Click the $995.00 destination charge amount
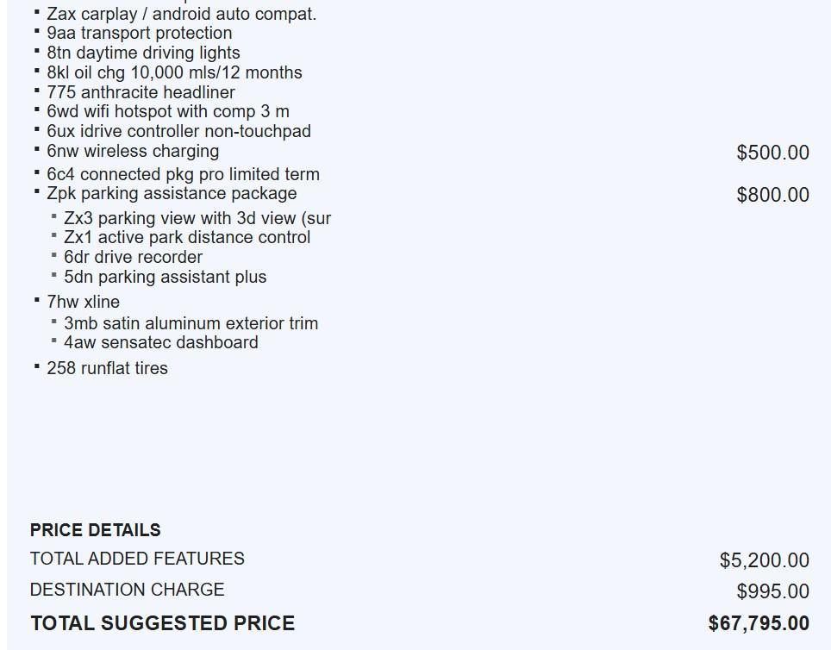Screen dimensions: 831x650 coord(772,591)
